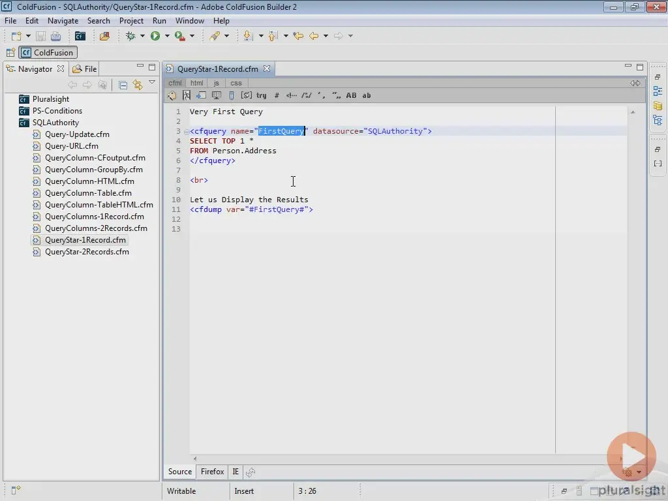Click the Last Edit Location icon
668x501 pixels.
298,37
